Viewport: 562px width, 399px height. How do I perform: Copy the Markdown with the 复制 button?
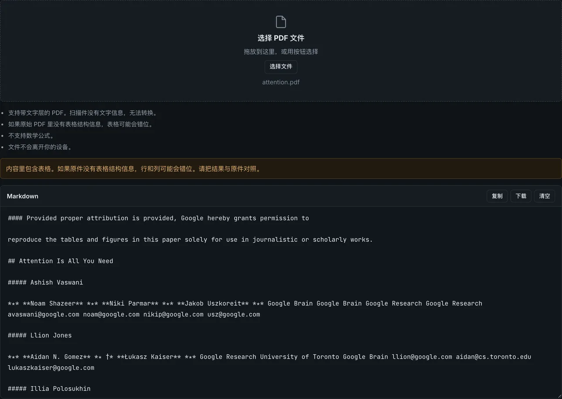497,196
